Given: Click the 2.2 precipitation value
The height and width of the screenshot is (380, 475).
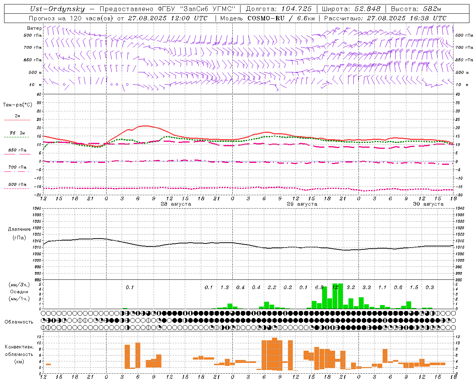Looking at the screenshot, I should [x=272, y=288].
